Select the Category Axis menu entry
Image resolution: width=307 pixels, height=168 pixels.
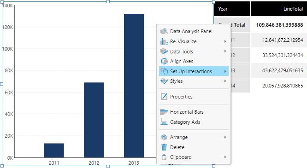194,122
